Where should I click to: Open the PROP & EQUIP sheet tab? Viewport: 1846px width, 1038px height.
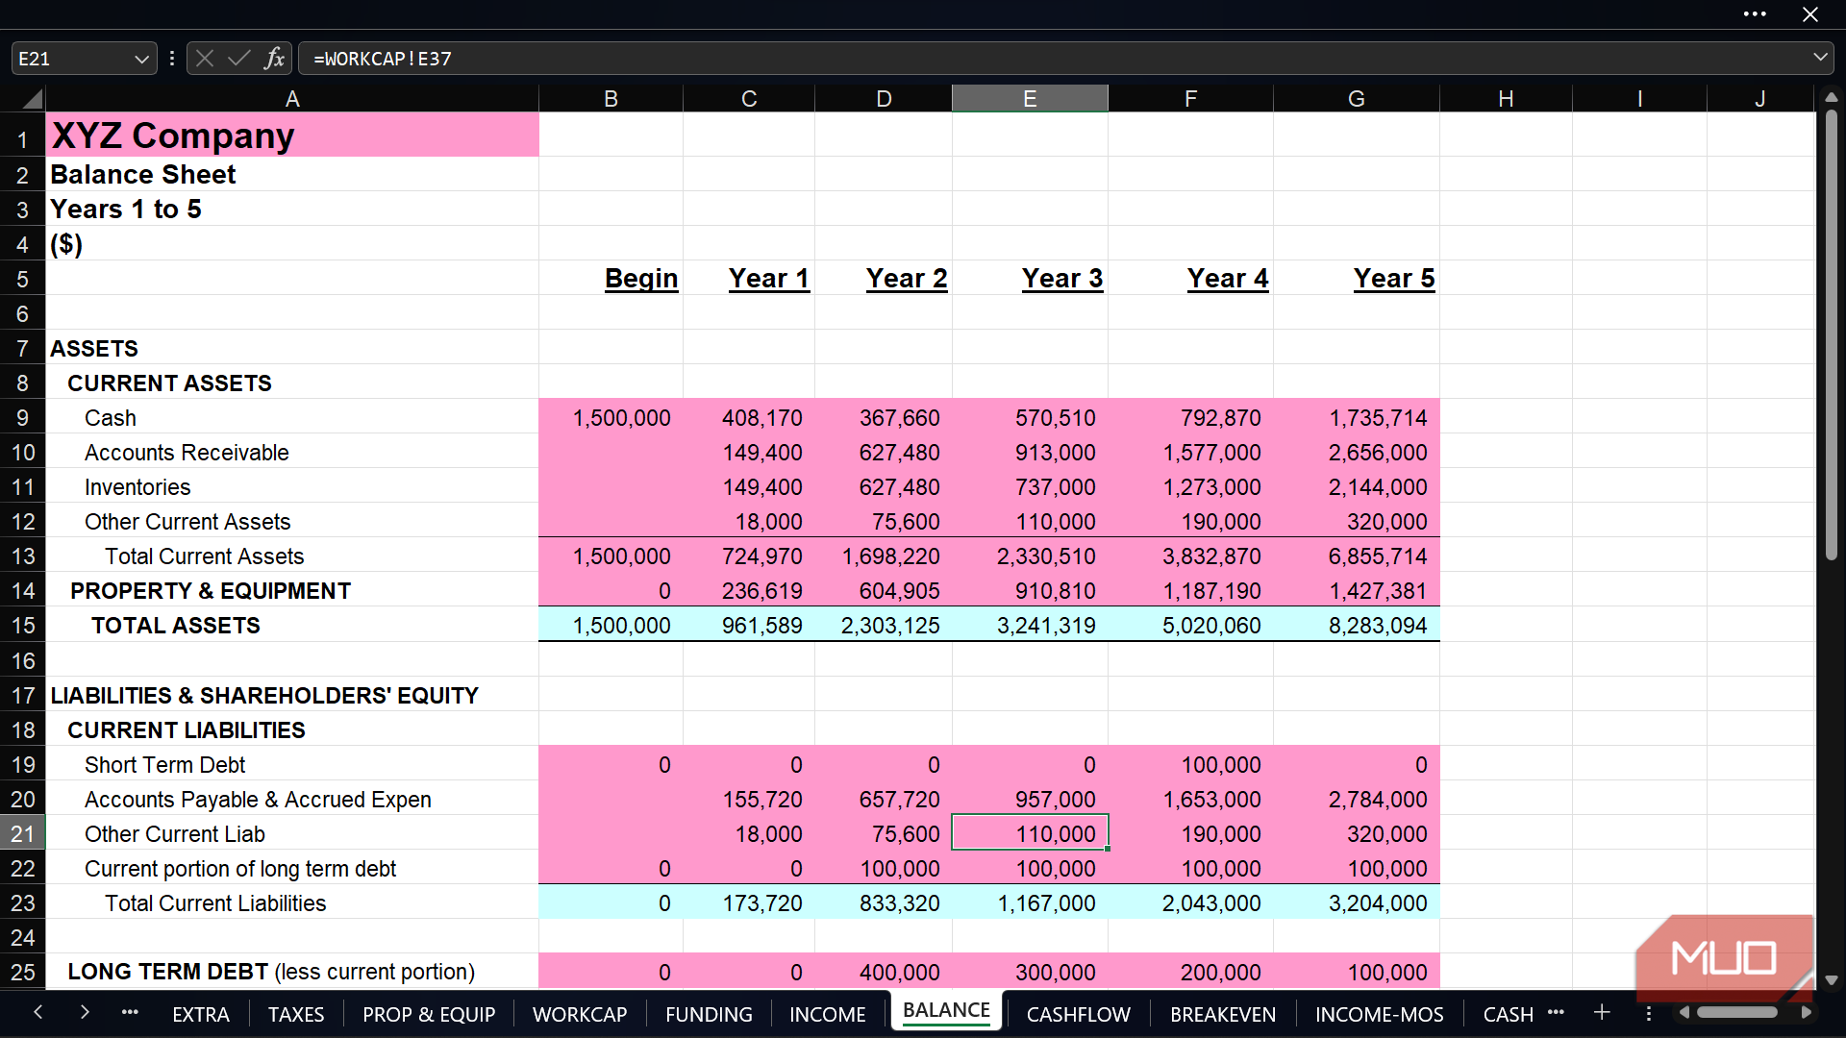pos(429,1014)
